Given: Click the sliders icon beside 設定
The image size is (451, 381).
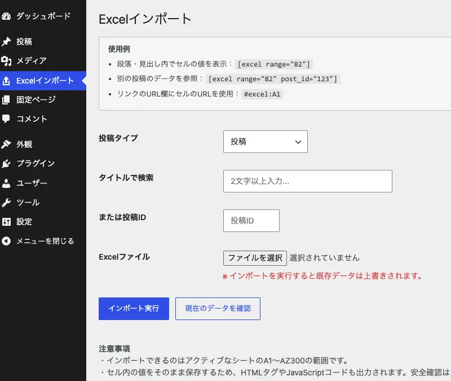Looking at the screenshot, I should 6,222.
